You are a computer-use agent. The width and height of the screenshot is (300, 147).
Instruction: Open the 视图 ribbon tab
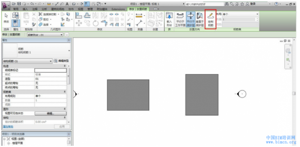tap(81, 9)
